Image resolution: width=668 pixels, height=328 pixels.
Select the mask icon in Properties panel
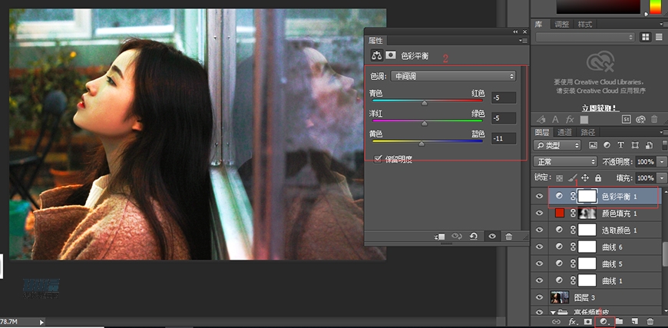(x=391, y=55)
